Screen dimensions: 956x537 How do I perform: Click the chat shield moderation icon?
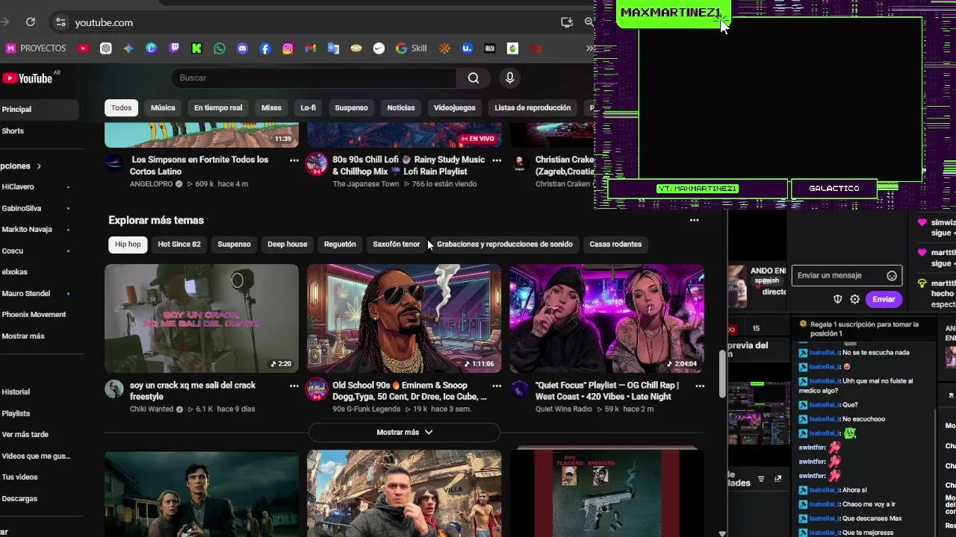point(838,299)
